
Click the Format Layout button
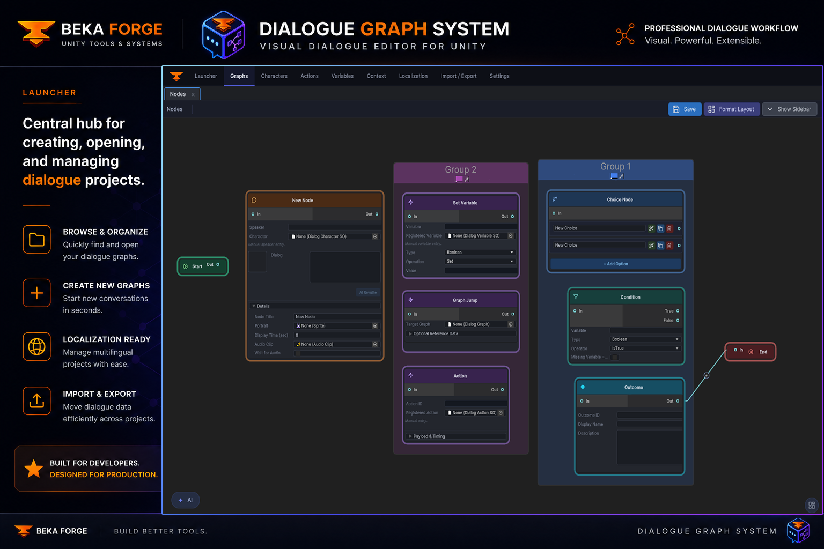tap(732, 109)
